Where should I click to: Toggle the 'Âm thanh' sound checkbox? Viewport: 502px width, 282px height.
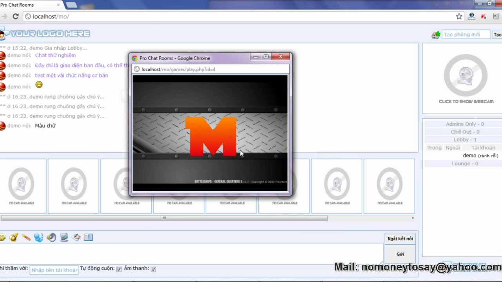point(153,269)
